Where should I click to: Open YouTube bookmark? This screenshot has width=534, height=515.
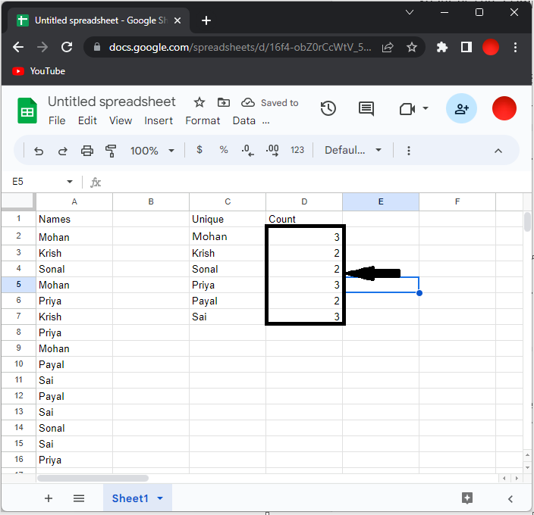click(x=39, y=71)
